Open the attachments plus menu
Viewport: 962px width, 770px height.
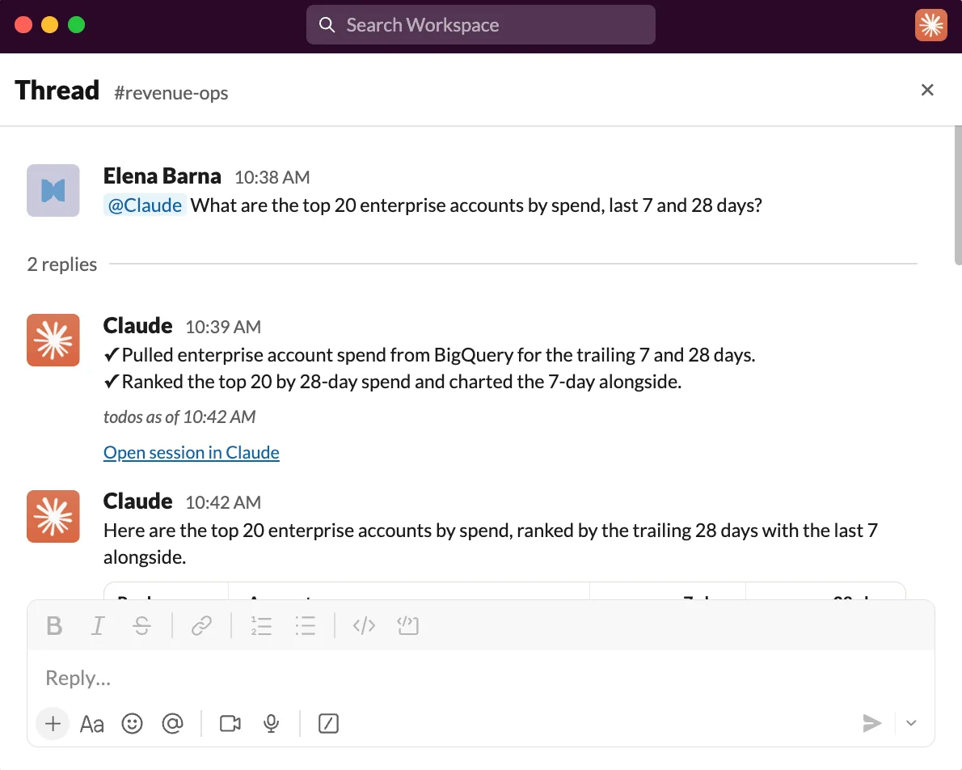(x=53, y=723)
